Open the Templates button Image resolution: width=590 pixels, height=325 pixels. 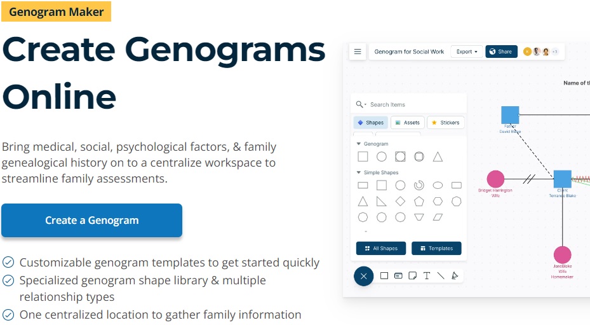pyautogui.click(x=436, y=249)
